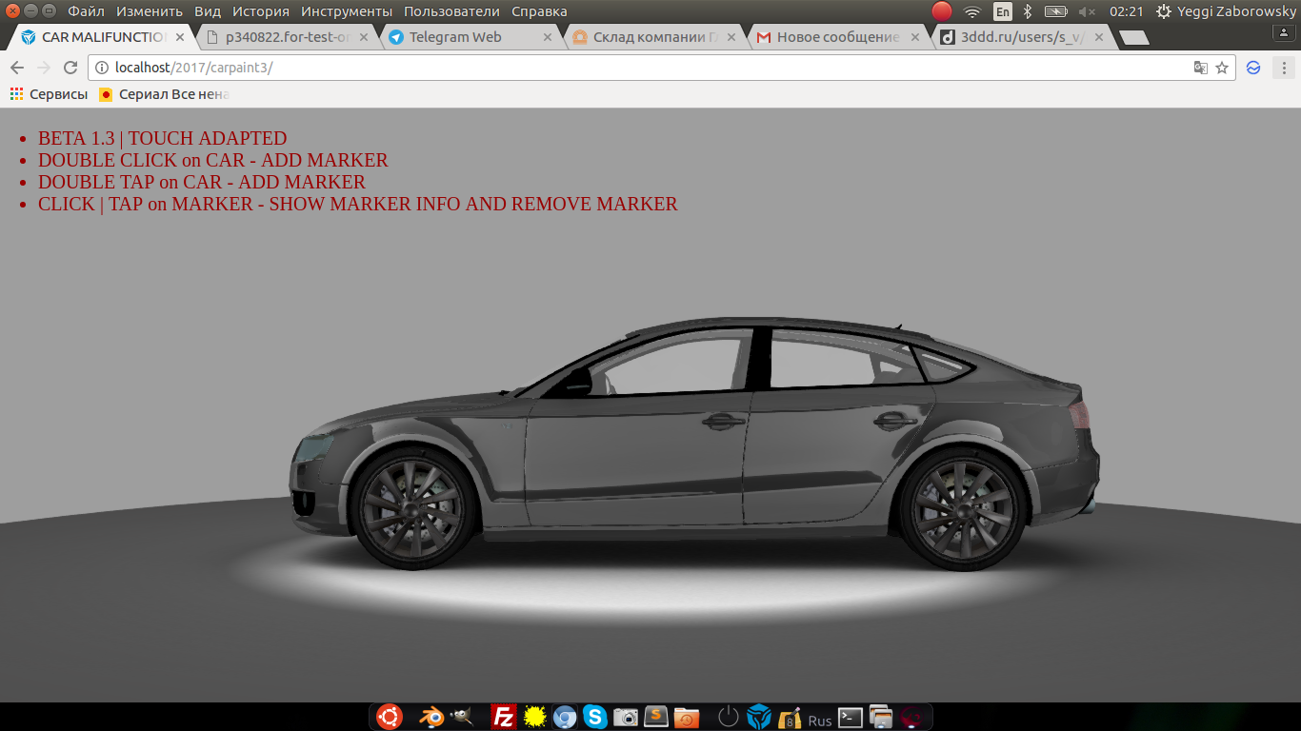Click the car's front door handle

[723, 420]
